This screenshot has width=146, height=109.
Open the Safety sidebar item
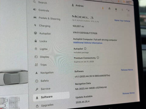(x=42, y=81)
